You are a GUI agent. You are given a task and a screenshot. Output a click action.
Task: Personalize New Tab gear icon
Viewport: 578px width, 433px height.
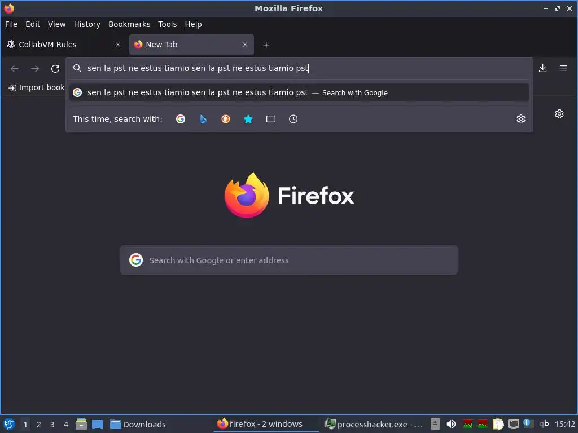click(559, 114)
